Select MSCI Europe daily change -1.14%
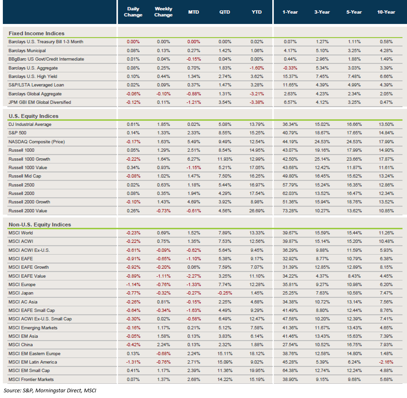The image size is (407, 398). (x=133, y=285)
